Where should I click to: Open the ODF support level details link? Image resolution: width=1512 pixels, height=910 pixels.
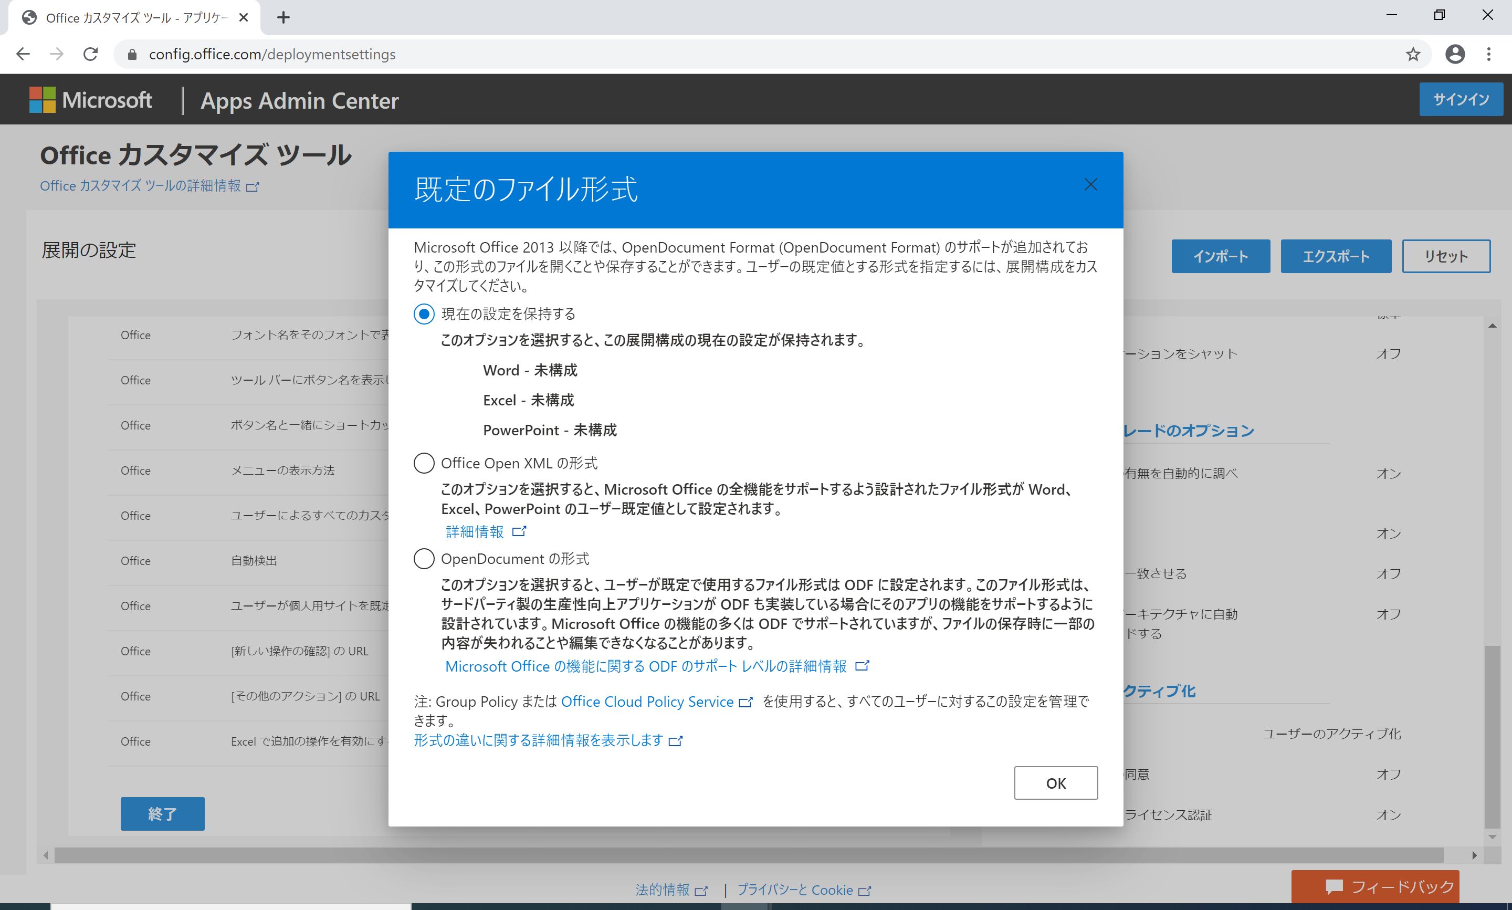[657, 666]
